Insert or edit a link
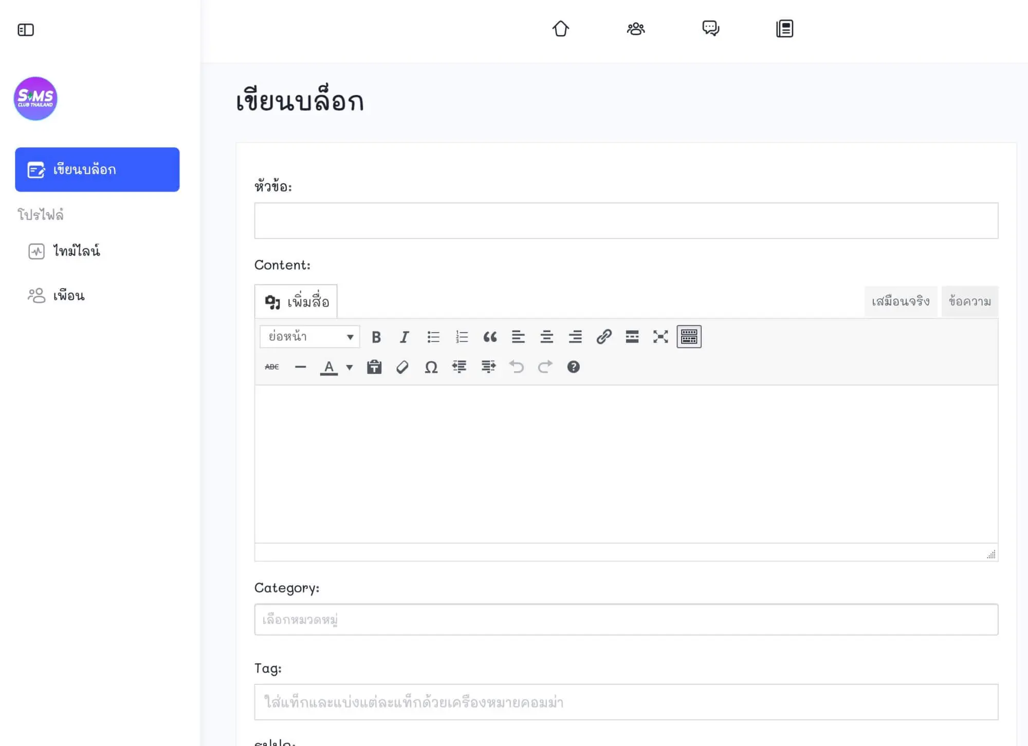This screenshot has width=1028, height=746. (604, 337)
